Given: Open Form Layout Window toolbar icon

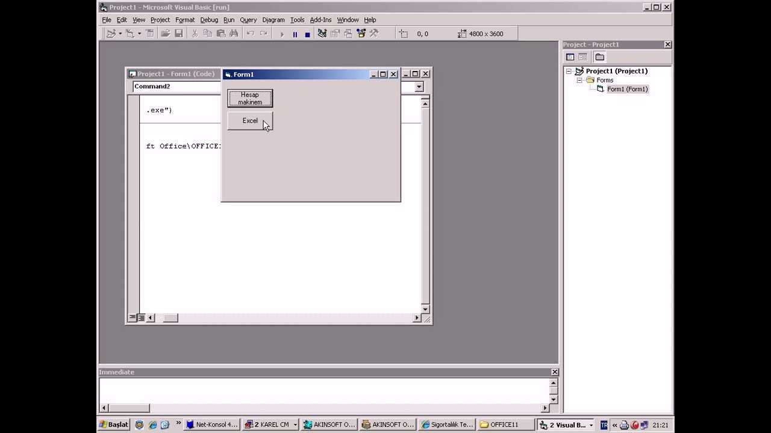Looking at the screenshot, I should point(348,34).
